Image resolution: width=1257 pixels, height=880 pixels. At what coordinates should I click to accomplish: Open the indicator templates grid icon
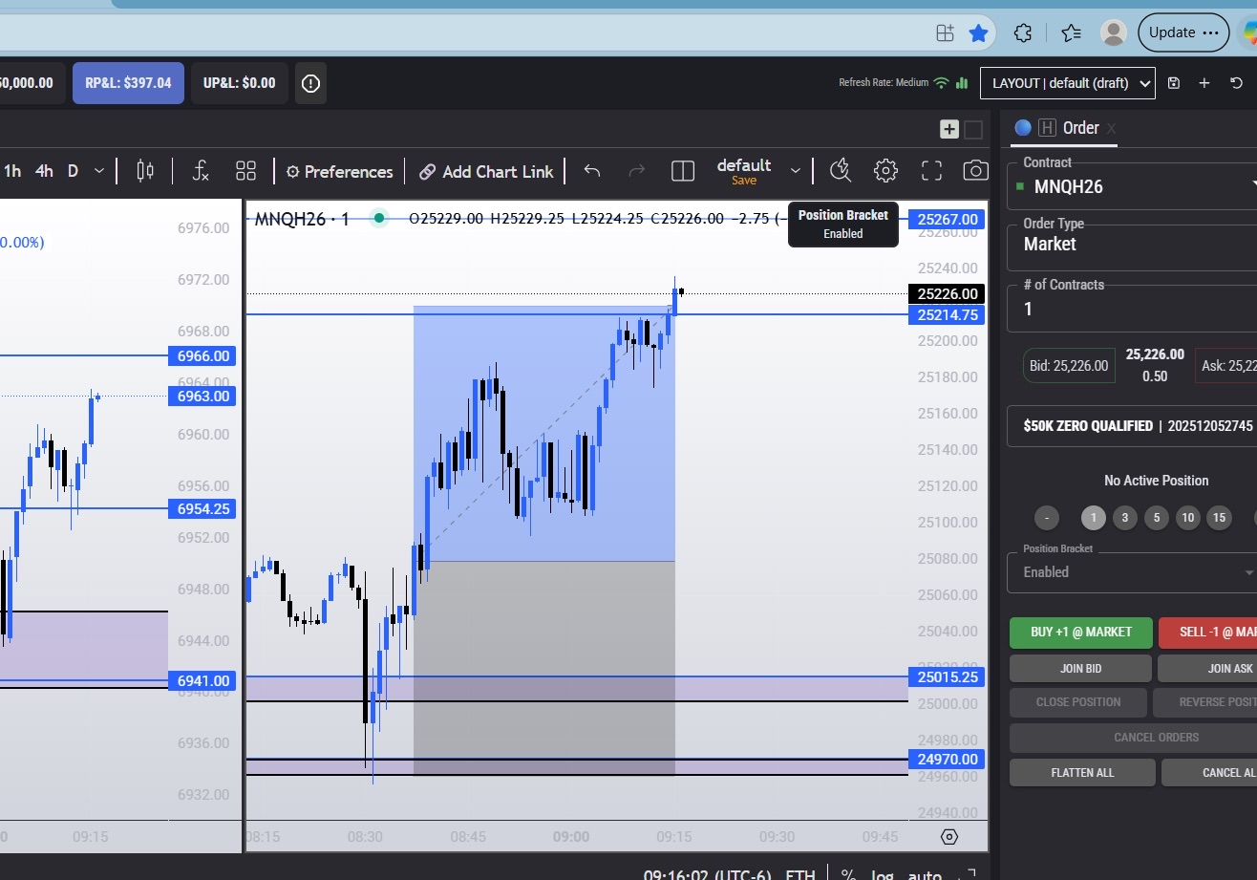tap(245, 171)
